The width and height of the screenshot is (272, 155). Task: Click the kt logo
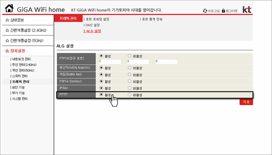point(247,9)
